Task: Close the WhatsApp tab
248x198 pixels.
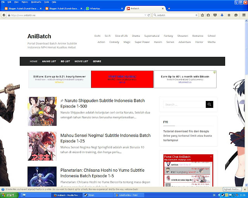Action: (x=122, y=9)
